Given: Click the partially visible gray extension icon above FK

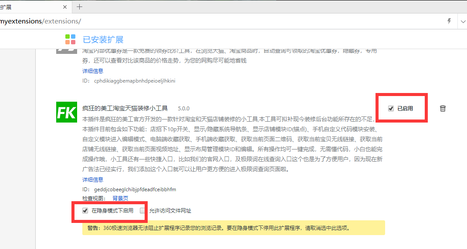Looking at the screenshot, I should pos(67,51).
